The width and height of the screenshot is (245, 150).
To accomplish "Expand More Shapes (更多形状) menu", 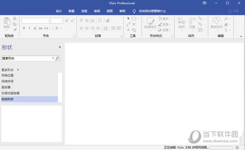I will (x=10, y=70).
